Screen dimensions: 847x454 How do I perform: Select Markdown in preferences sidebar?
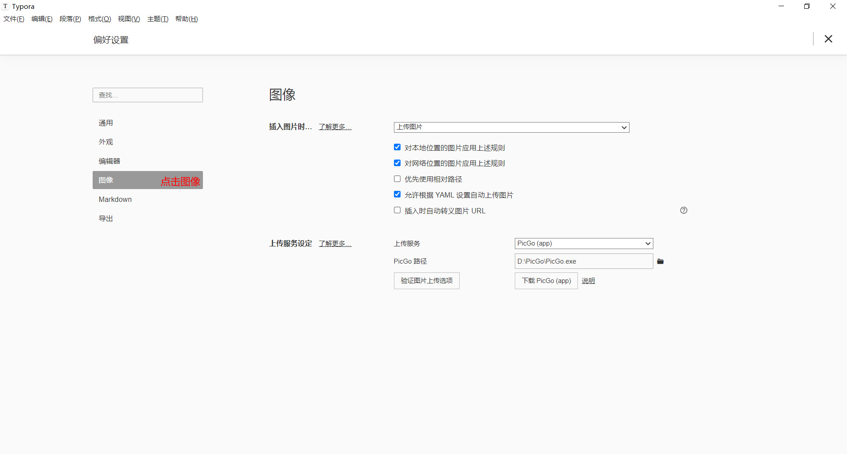click(x=148, y=199)
